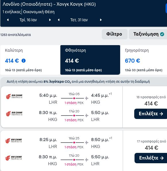
Task: Click the Λονδίνο – Χονγκ Κονγκ route header
Action: pos(49,4)
